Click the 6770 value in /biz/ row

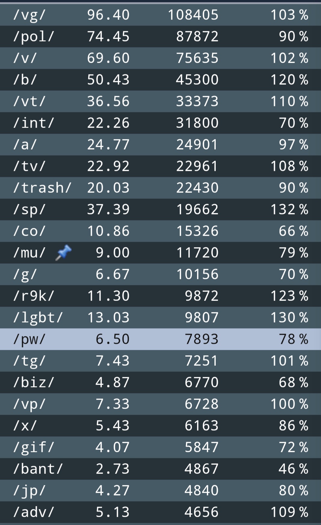[x=202, y=383]
